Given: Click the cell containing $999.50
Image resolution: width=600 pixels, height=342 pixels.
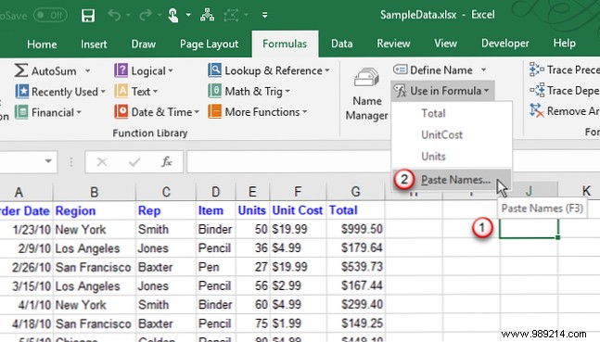Looking at the screenshot, I should (356, 229).
